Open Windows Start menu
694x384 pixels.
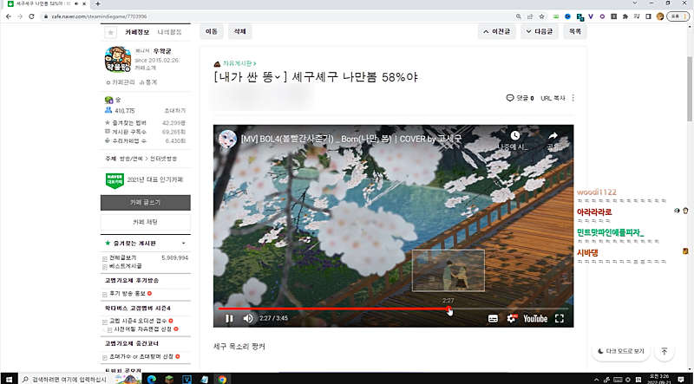click(9, 379)
